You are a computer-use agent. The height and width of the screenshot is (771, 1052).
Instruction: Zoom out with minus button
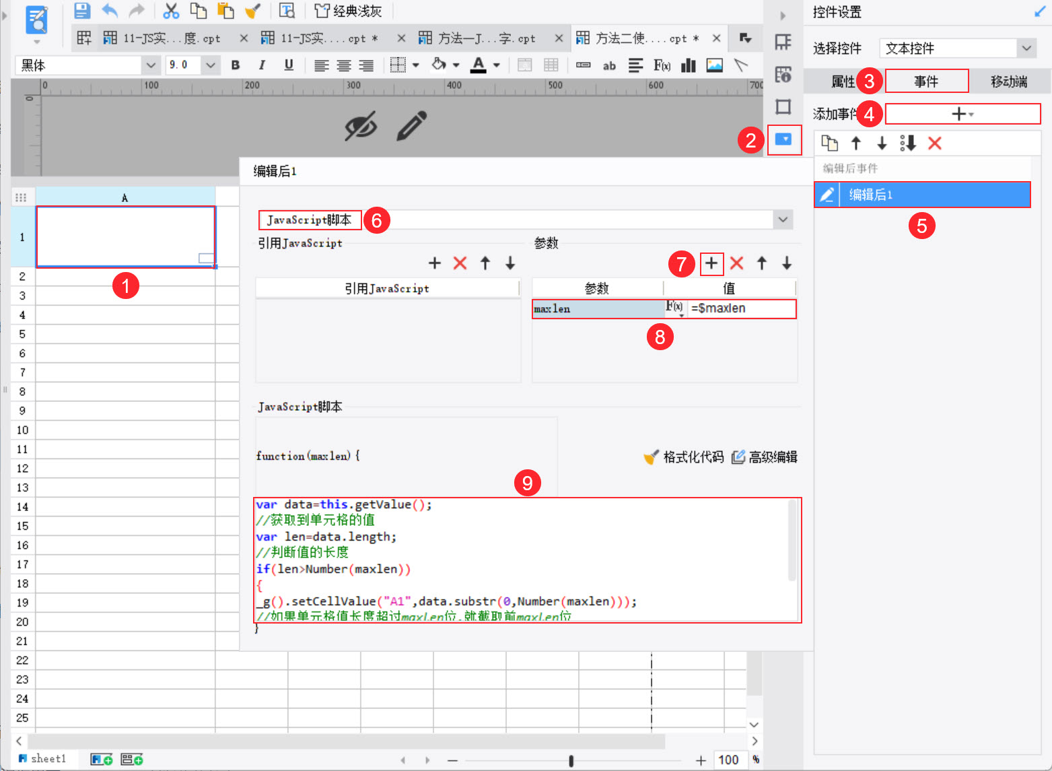[x=452, y=760]
